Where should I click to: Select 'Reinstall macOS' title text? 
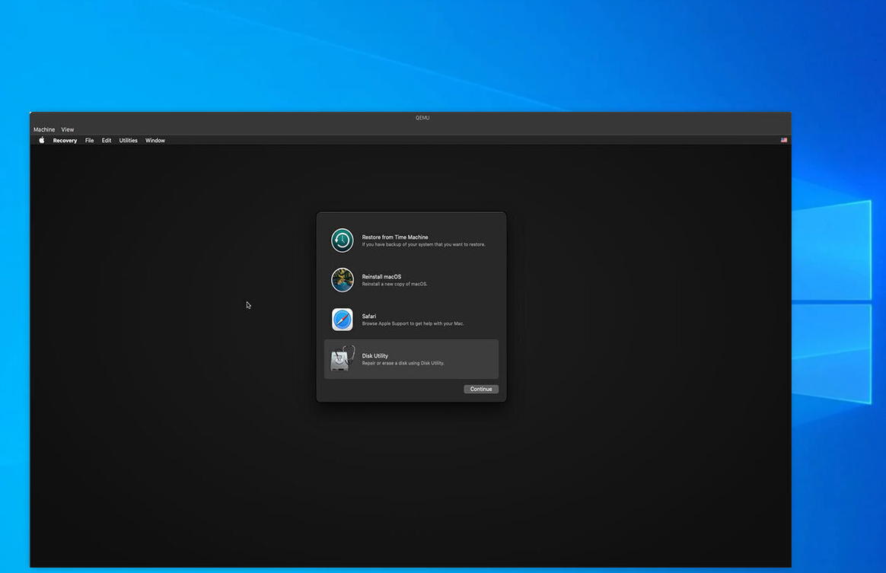(381, 277)
